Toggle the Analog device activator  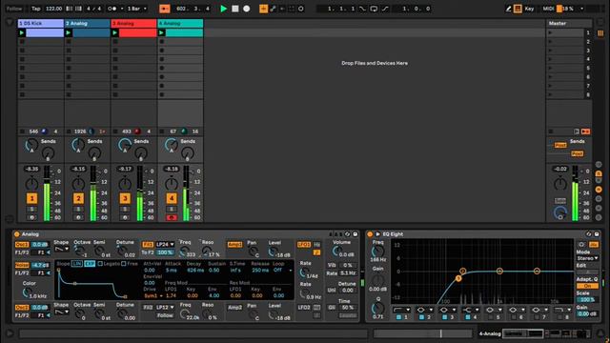(17, 234)
